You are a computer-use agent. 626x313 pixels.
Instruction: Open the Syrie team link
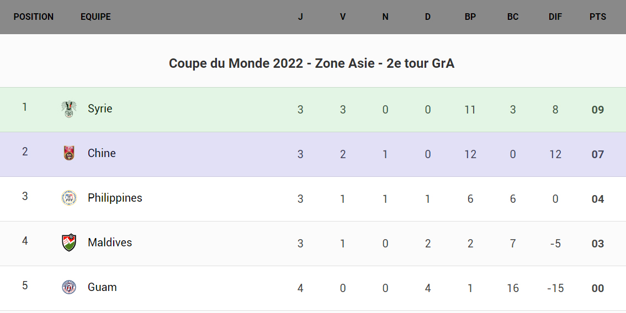[100, 109]
